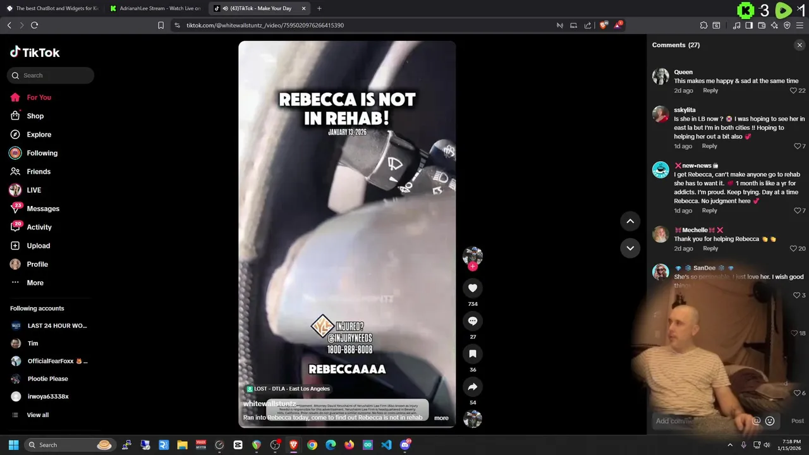Like the video with the heart icon
Image resolution: width=809 pixels, height=455 pixels.
(x=472, y=288)
